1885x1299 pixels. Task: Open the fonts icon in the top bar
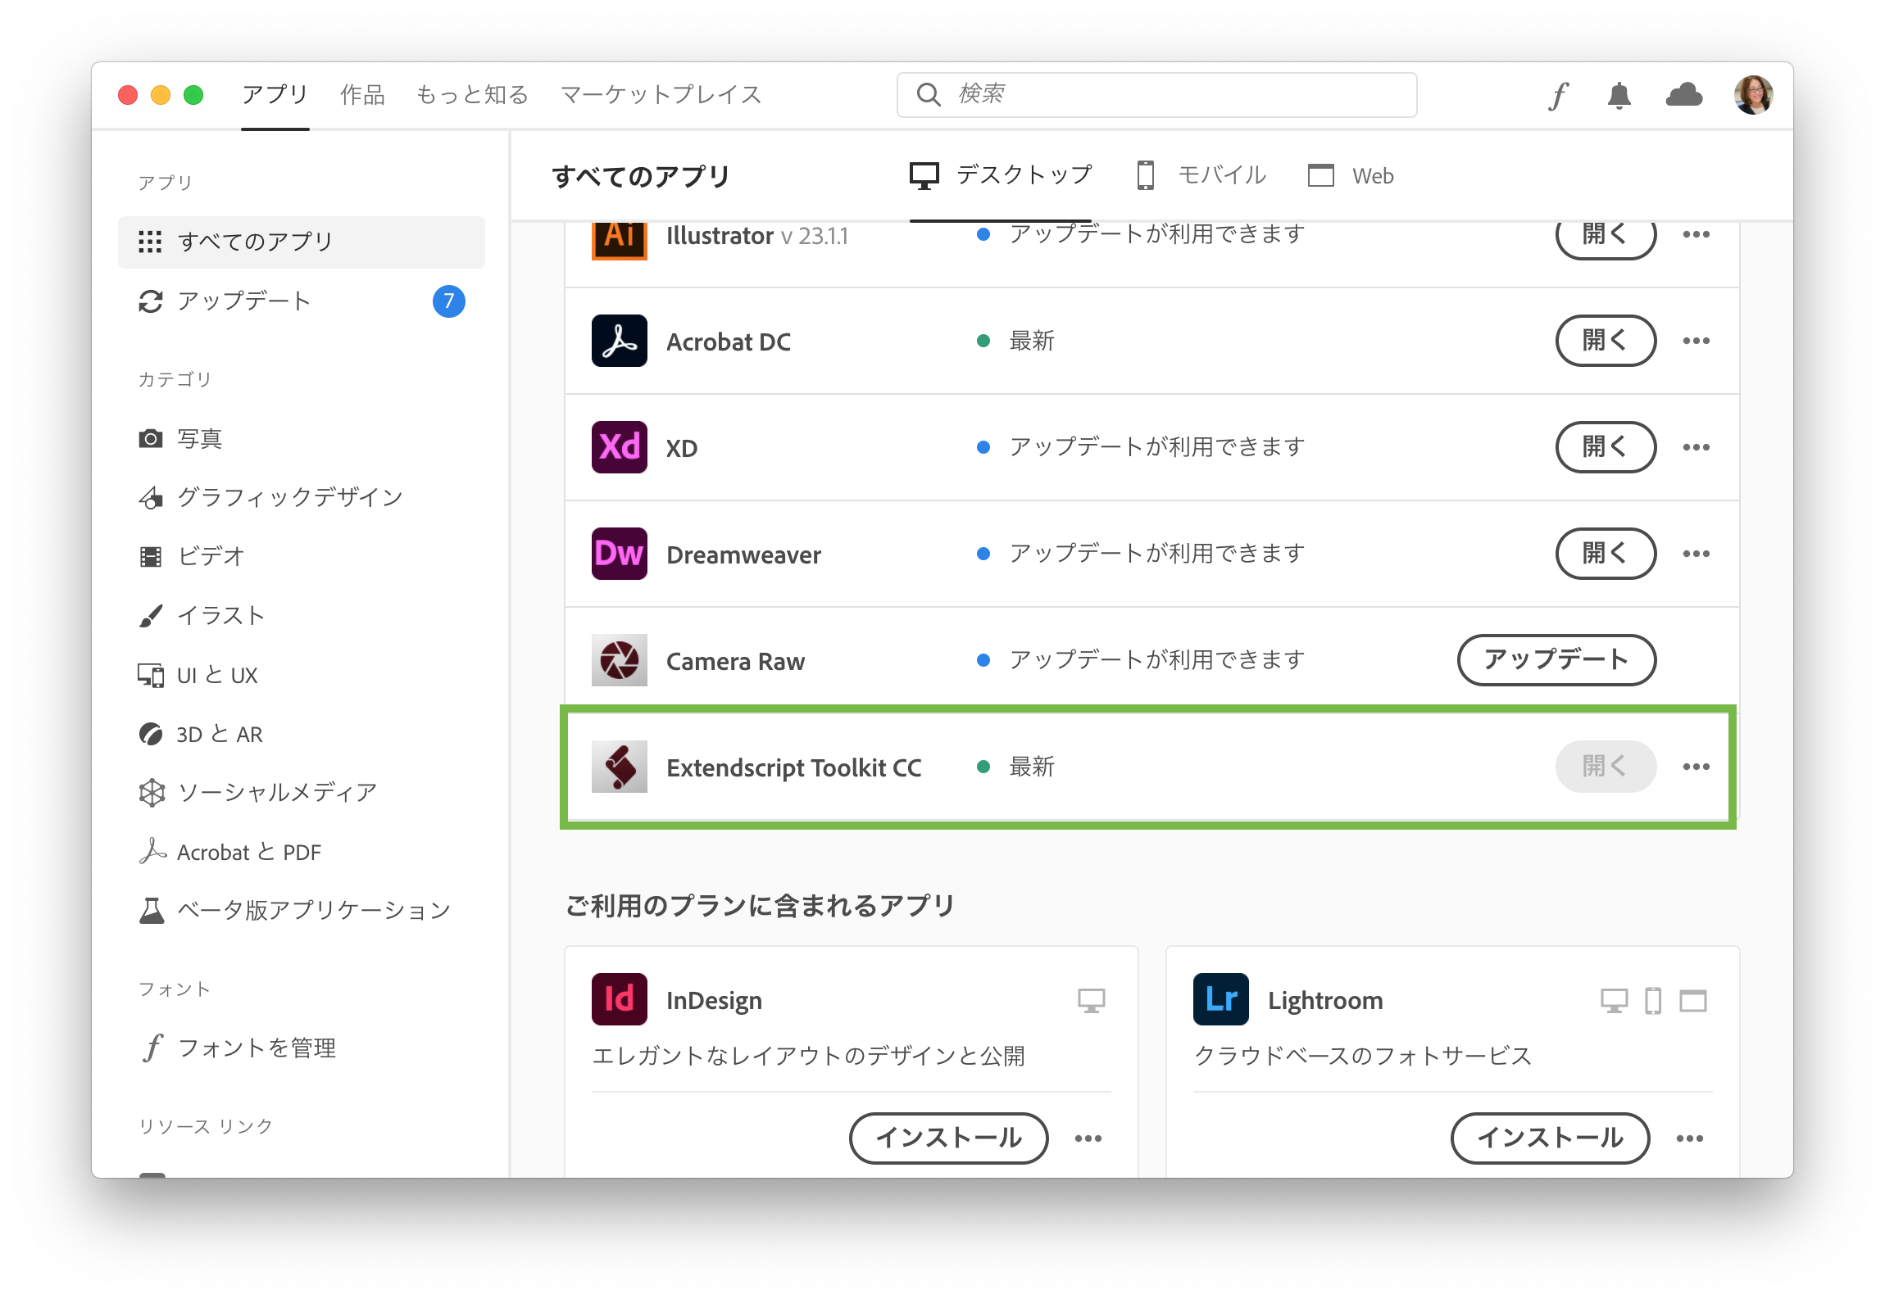pos(1558,95)
